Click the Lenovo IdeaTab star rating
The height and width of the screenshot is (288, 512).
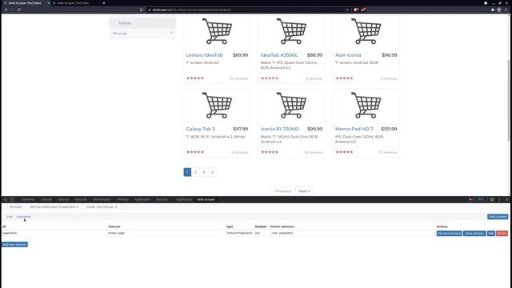[x=195, y=78]
